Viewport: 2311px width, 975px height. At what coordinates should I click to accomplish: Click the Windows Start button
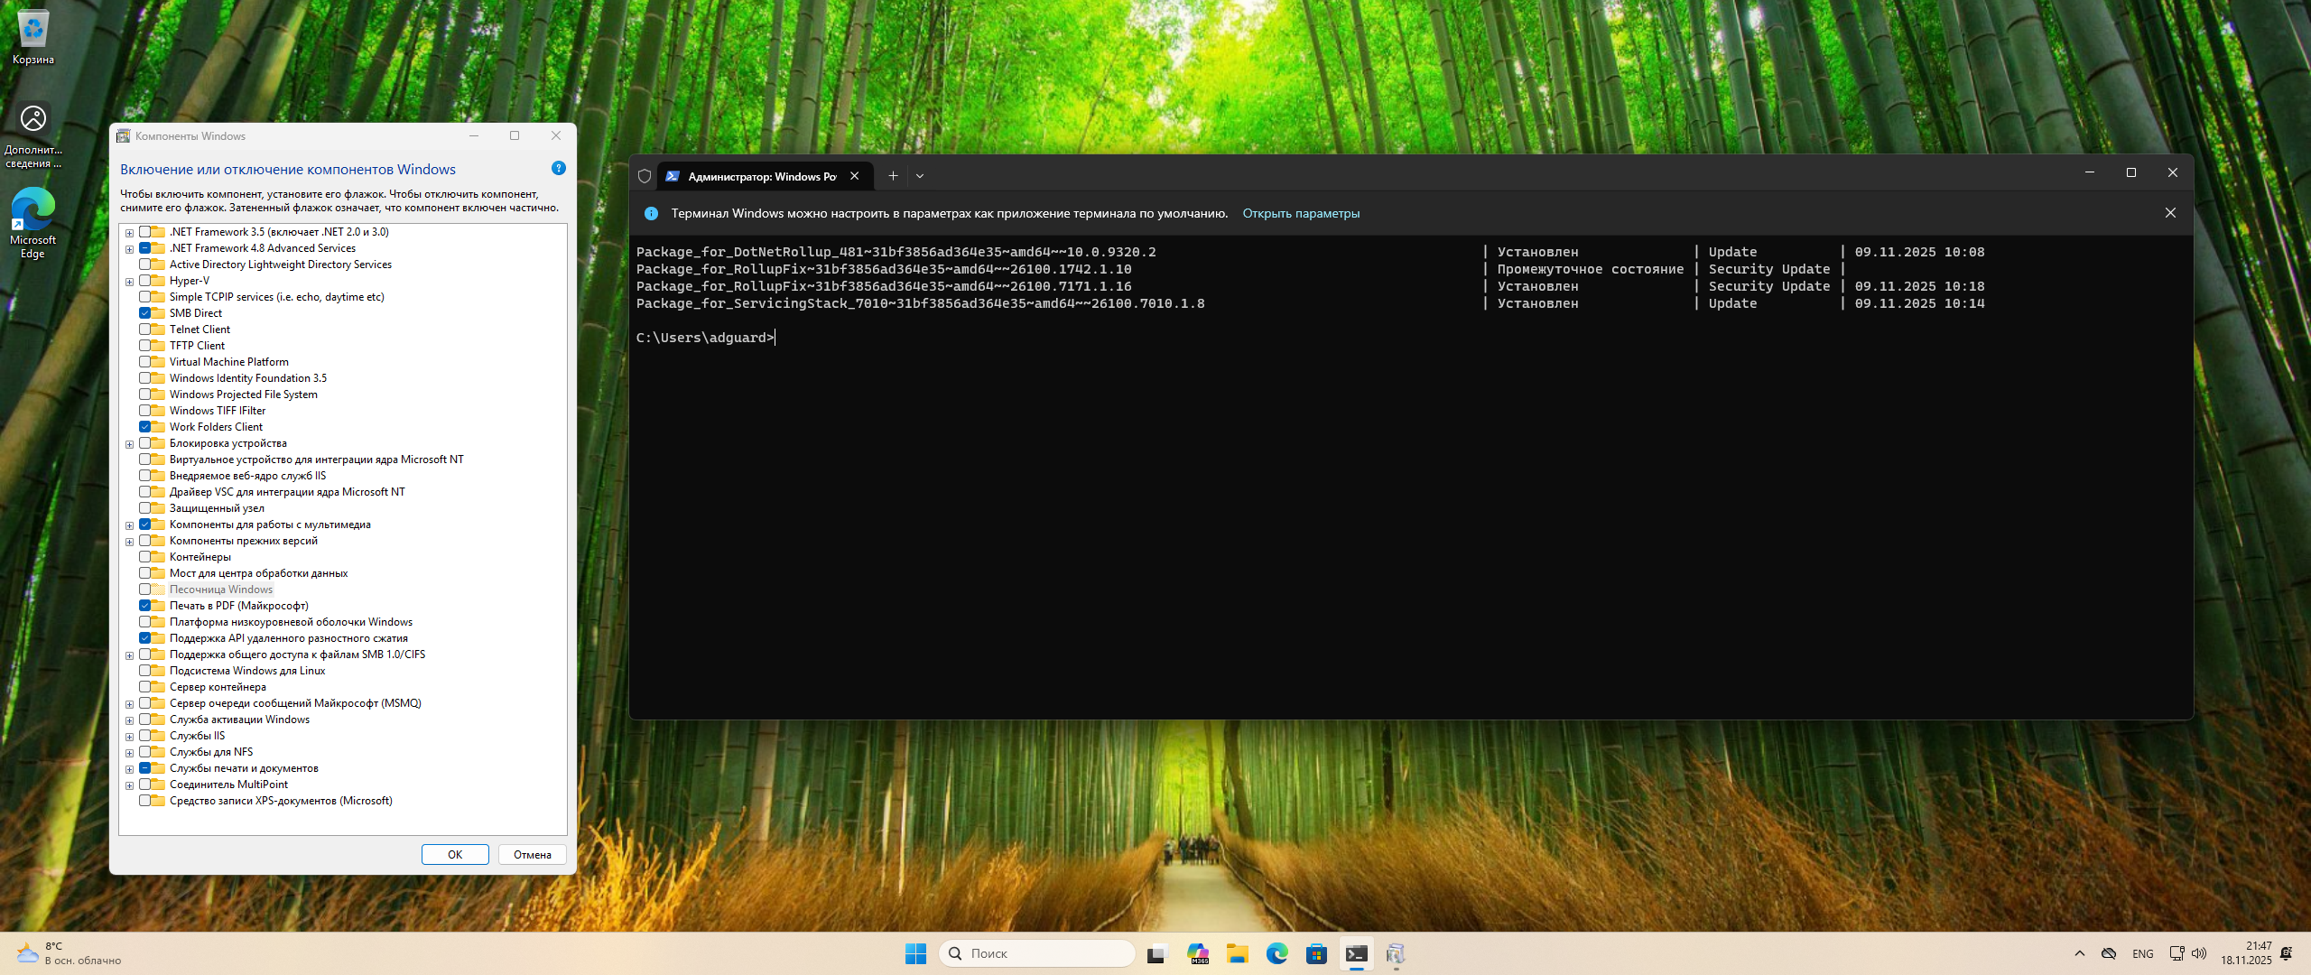[915, 953]
